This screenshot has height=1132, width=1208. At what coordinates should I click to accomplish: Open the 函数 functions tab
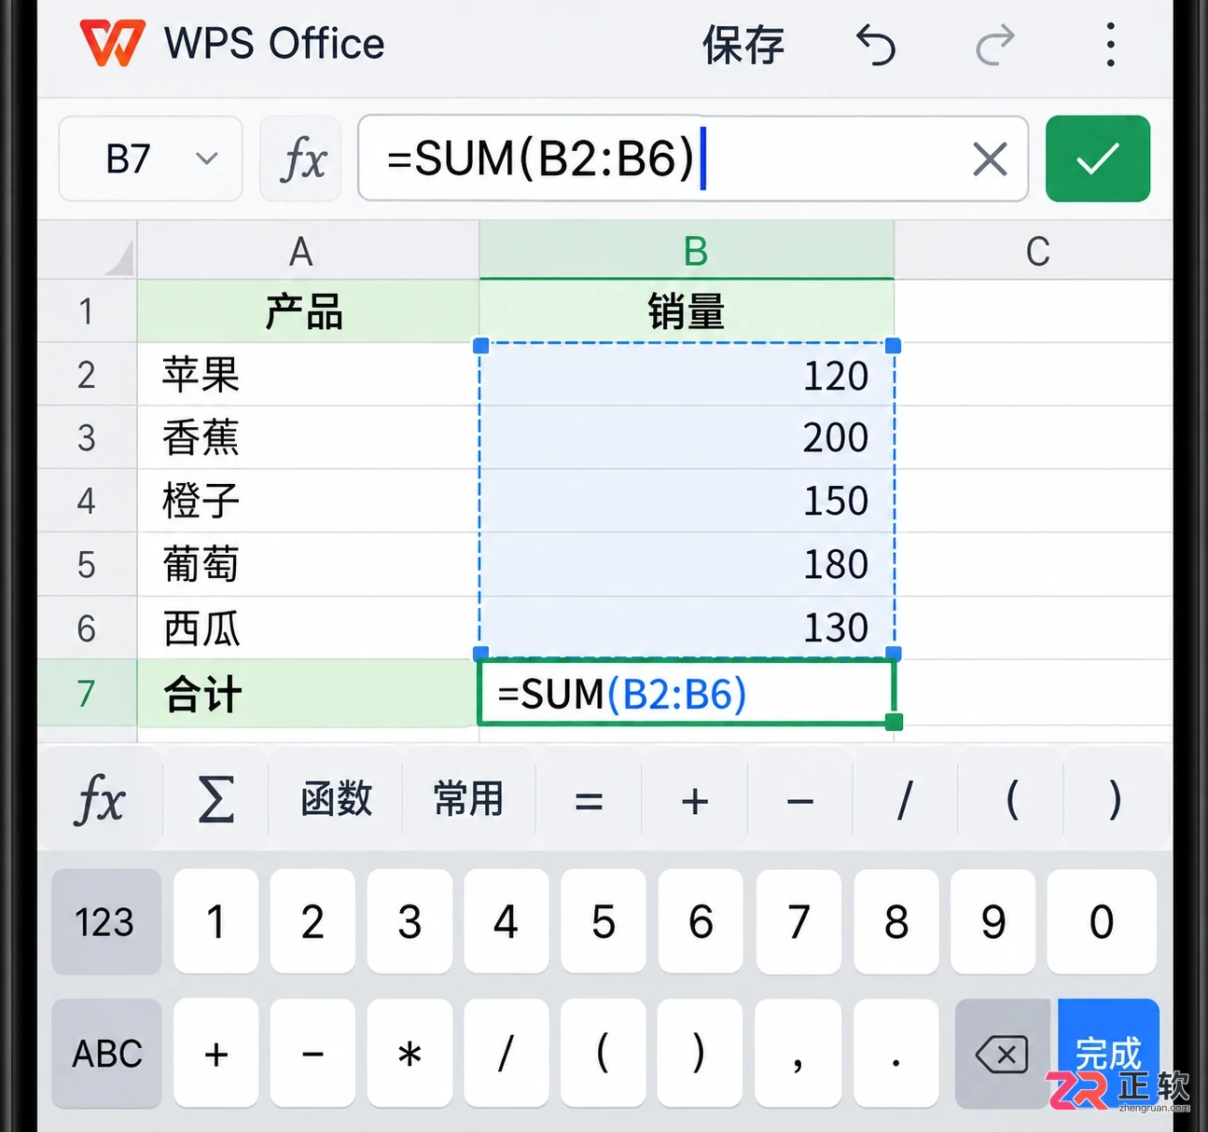[336, 800]
